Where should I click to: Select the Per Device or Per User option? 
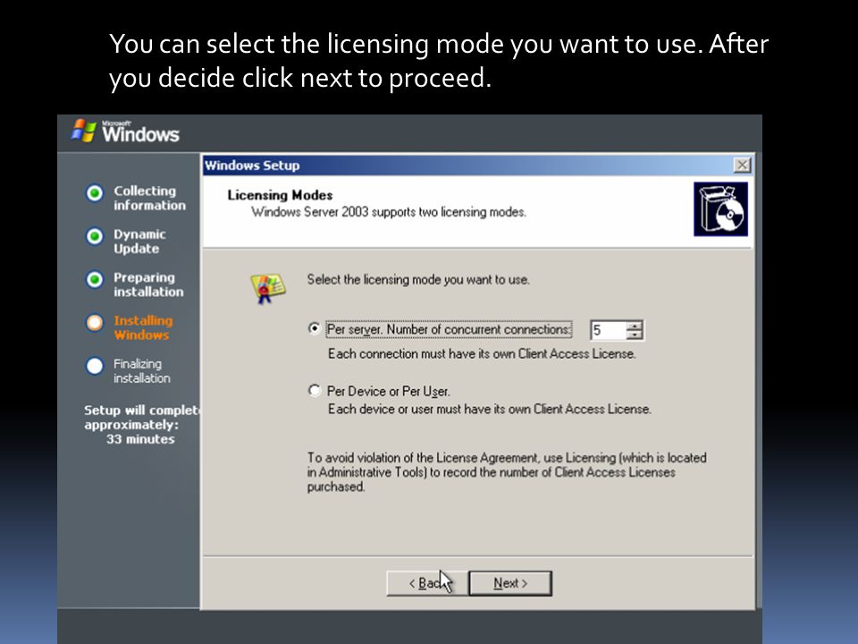tap(314, 391)
